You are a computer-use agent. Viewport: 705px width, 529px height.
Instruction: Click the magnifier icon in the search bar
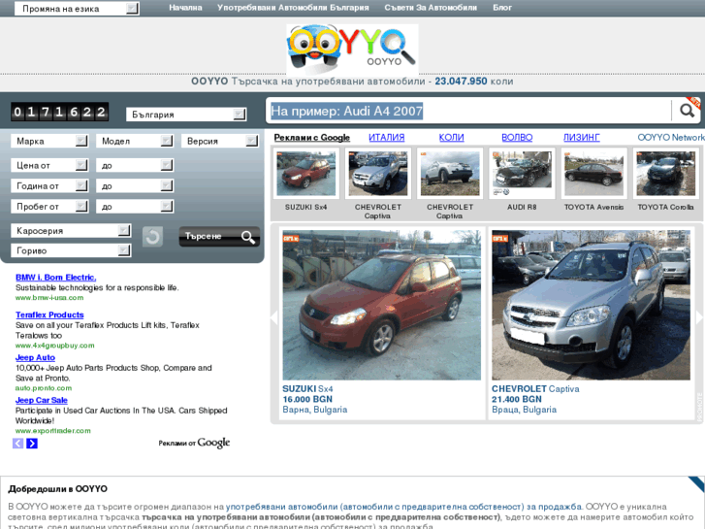click(684, 111)
